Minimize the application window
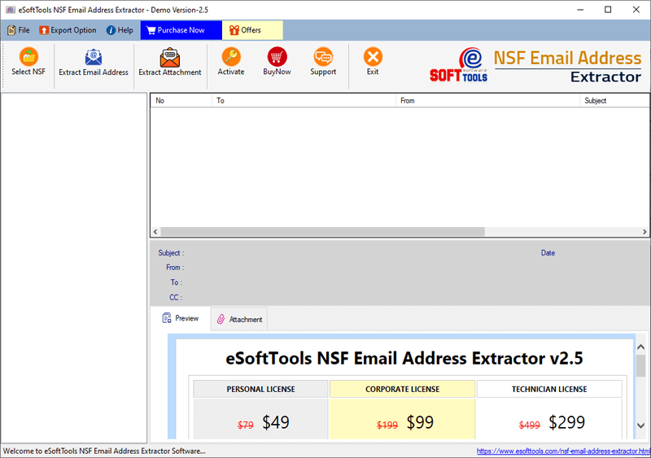651x458 pixels. (580, 10)
